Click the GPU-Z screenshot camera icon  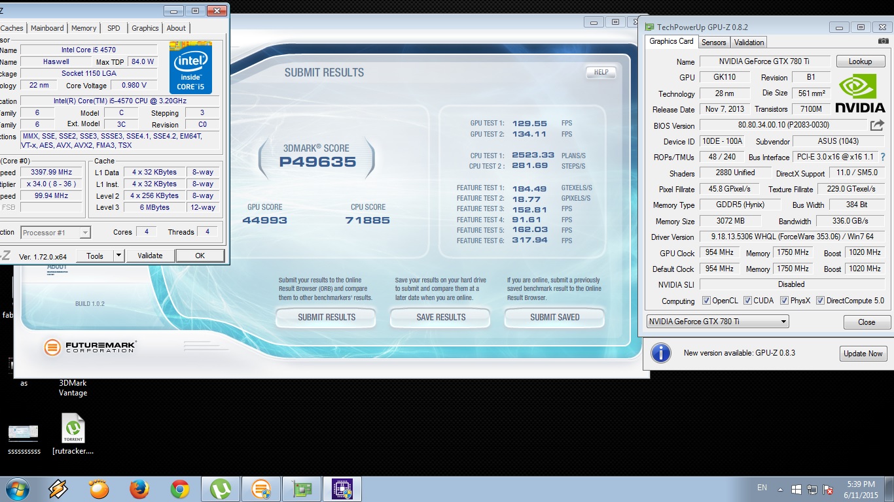tap(883, 41)
